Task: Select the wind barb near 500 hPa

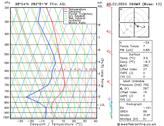Action: pyautogui.click(x=110, y=52)
